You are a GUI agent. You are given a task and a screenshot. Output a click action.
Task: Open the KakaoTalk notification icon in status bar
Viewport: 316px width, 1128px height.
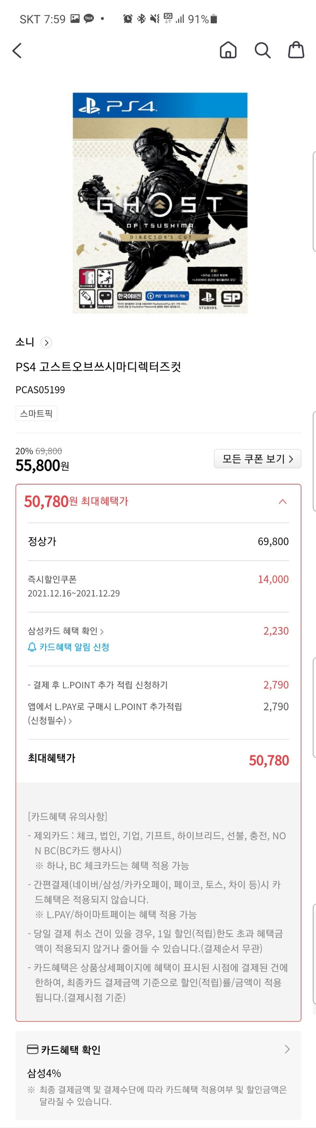pos(89,18)
